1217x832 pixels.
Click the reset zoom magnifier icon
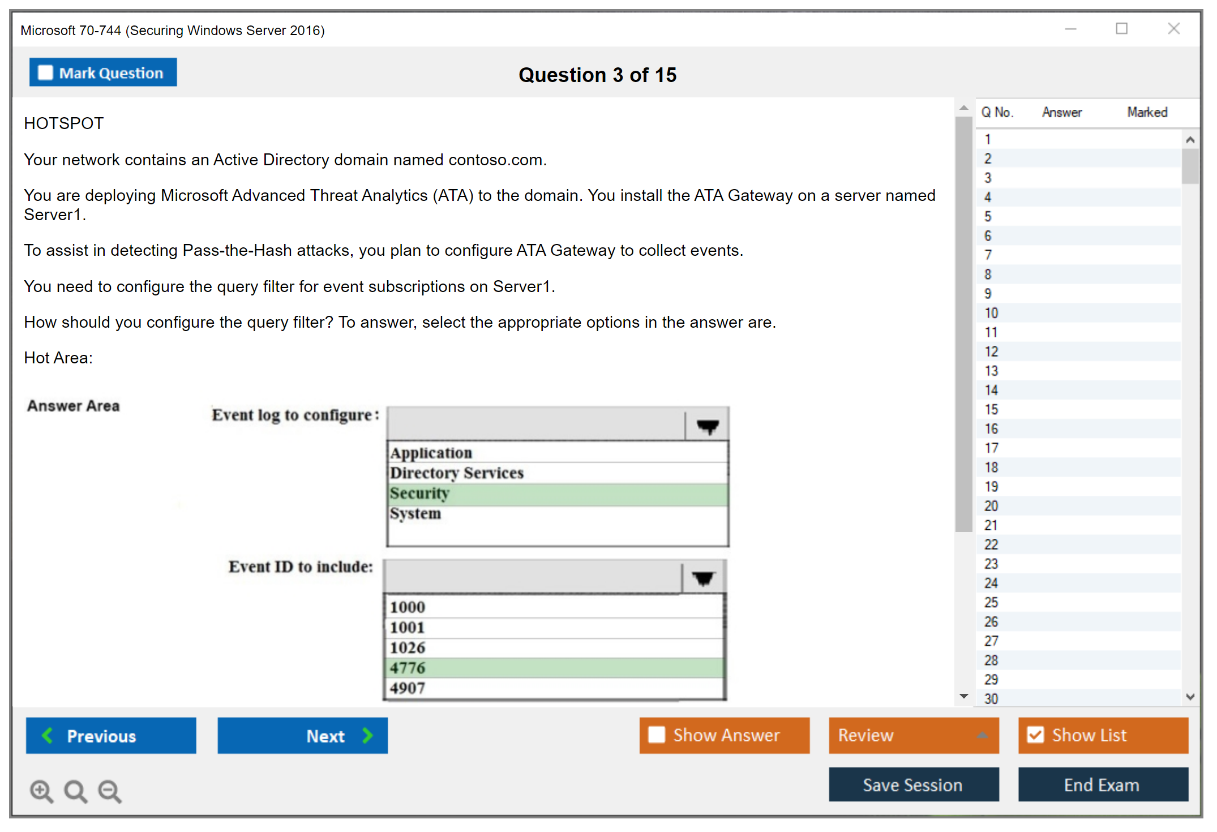[x=75, y=791]
